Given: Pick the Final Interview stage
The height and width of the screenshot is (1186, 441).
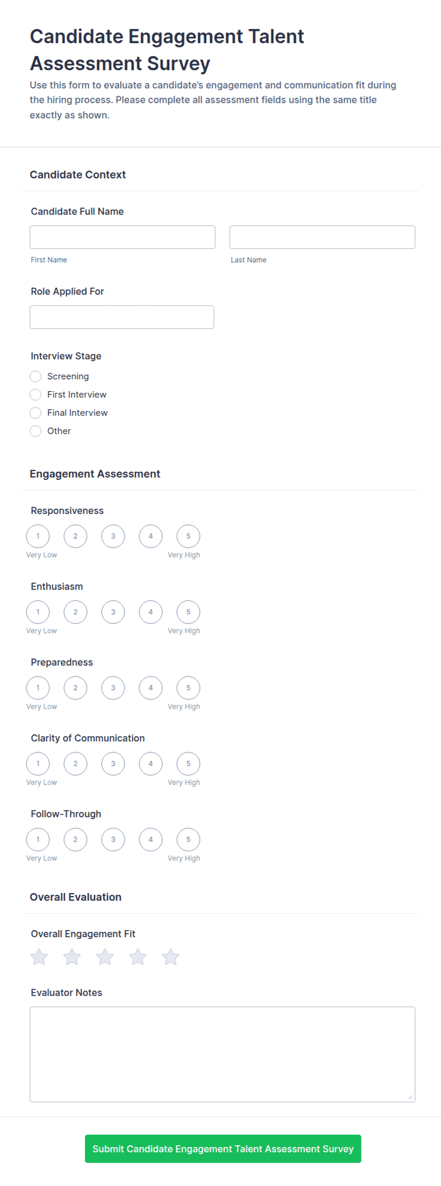Looking at the screenshot, I should click(36, 413).
